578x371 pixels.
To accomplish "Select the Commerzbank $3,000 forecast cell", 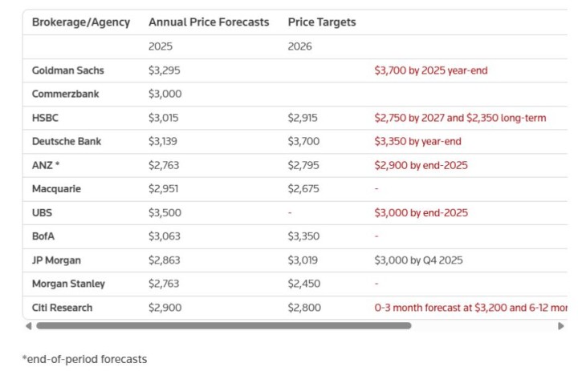I will 165,94.
